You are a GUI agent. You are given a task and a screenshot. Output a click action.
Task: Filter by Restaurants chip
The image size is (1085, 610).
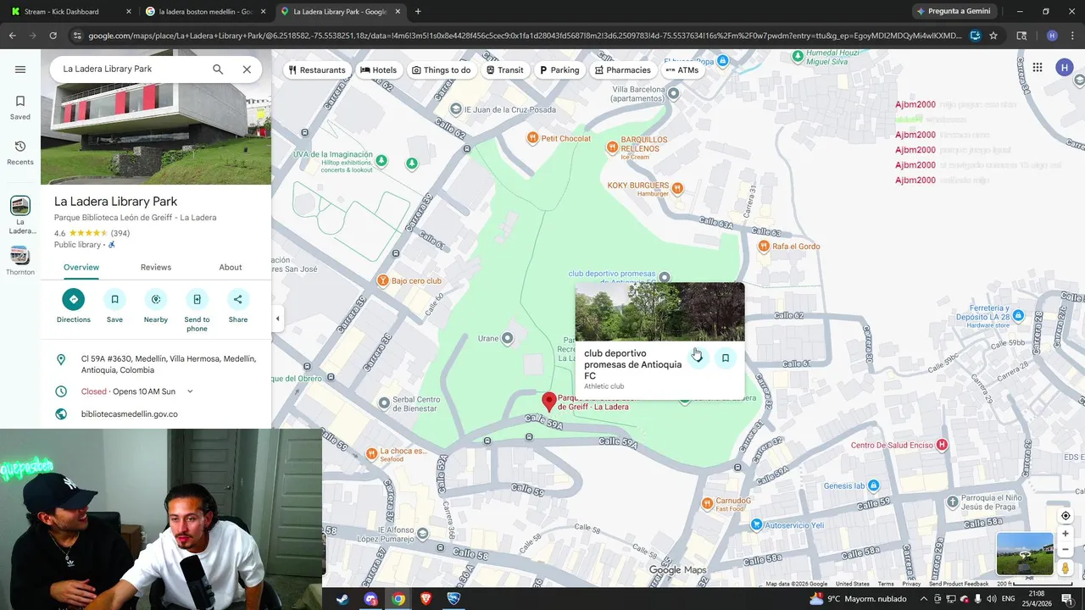tap(317, 70)
